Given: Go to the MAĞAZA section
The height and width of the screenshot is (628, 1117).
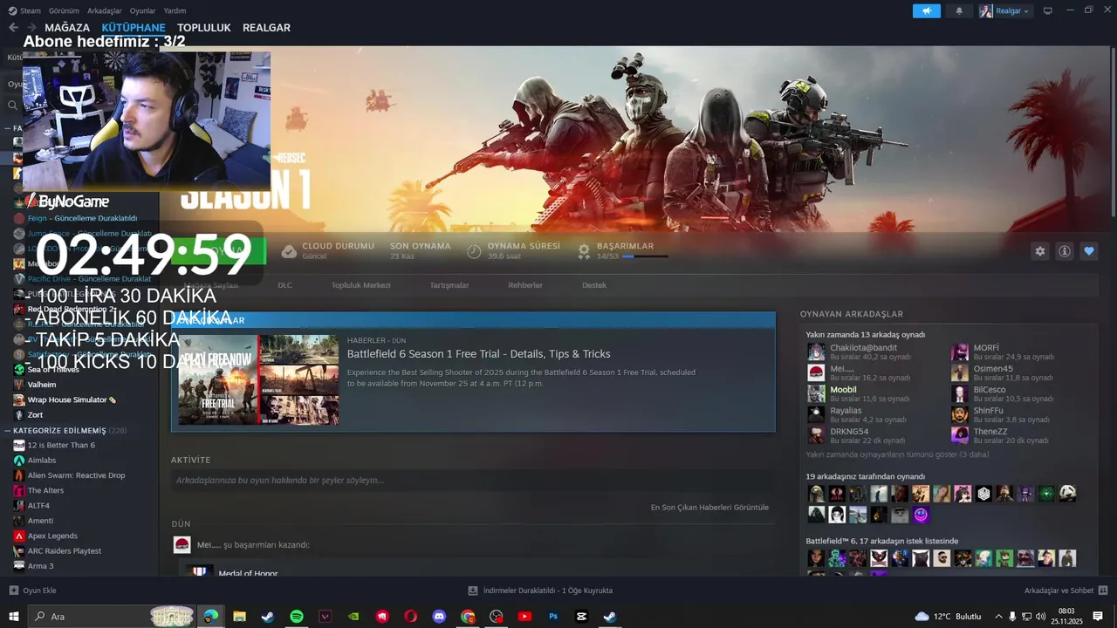Looking at the screenshot, I should tap(67, 28).
